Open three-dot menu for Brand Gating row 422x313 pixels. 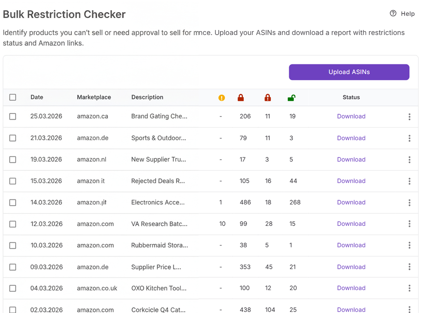(409, 117)
